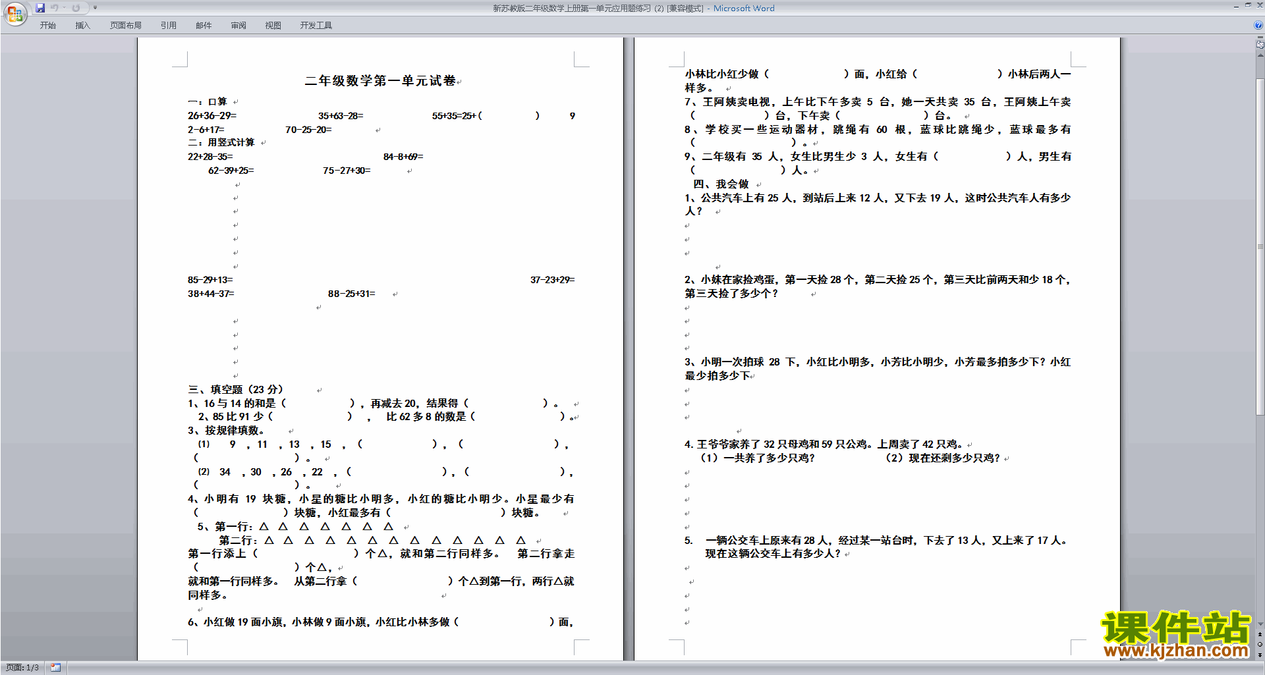Jump to the previous page with the double-up arrow
Viewport: 1265px width, 675px height.
click(1260, 635)
